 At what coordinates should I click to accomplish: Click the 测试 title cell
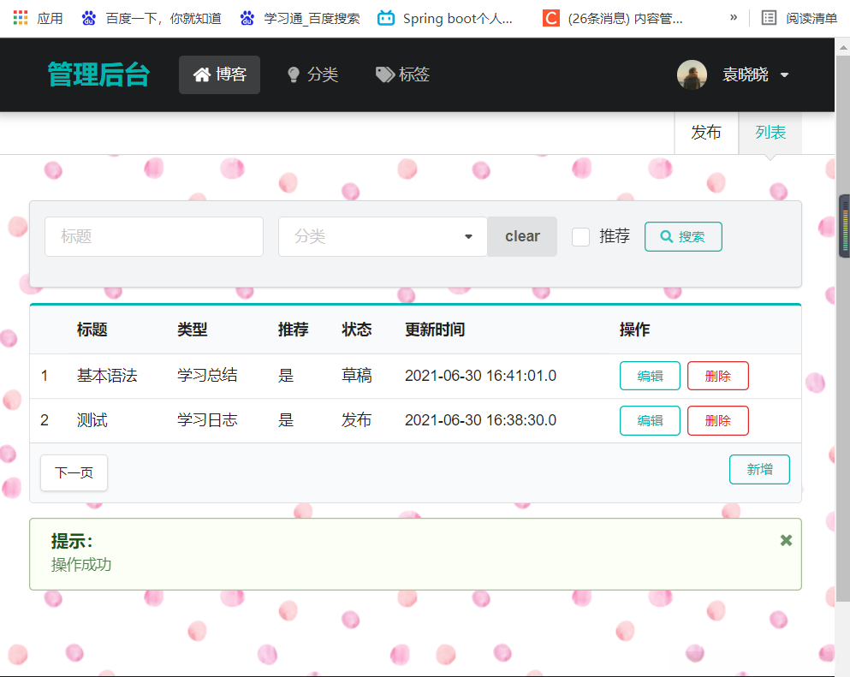pos(92,420)
